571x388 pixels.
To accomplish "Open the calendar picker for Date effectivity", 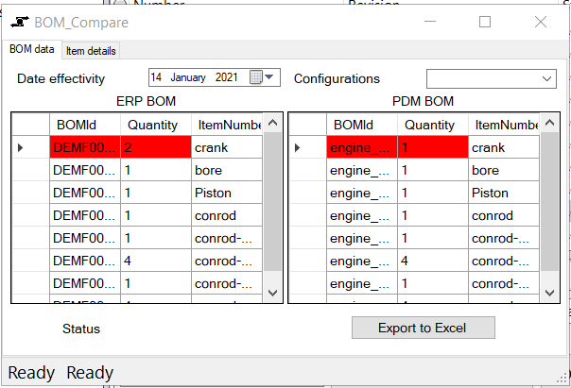I will [255, 78].
